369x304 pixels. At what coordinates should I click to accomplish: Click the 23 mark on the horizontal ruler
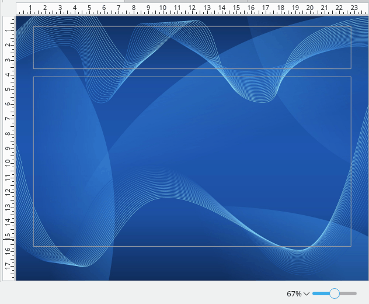tap(354, 8)
